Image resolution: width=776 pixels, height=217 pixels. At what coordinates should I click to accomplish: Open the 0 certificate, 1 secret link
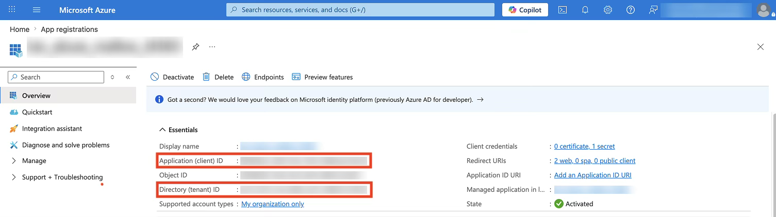point(585,147)
